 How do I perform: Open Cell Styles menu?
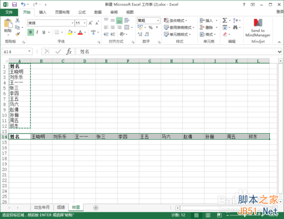coord(177,34)
